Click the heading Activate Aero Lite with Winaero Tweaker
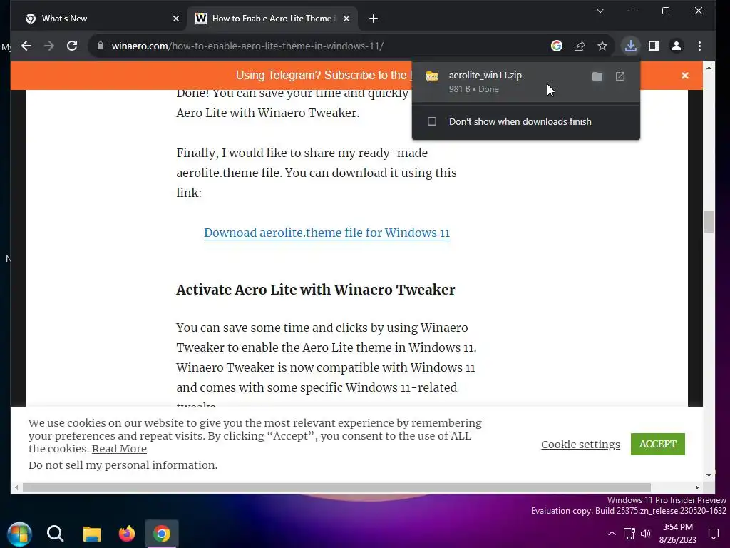The width and height of the screenshot is (730, 548). coord(315,290)
